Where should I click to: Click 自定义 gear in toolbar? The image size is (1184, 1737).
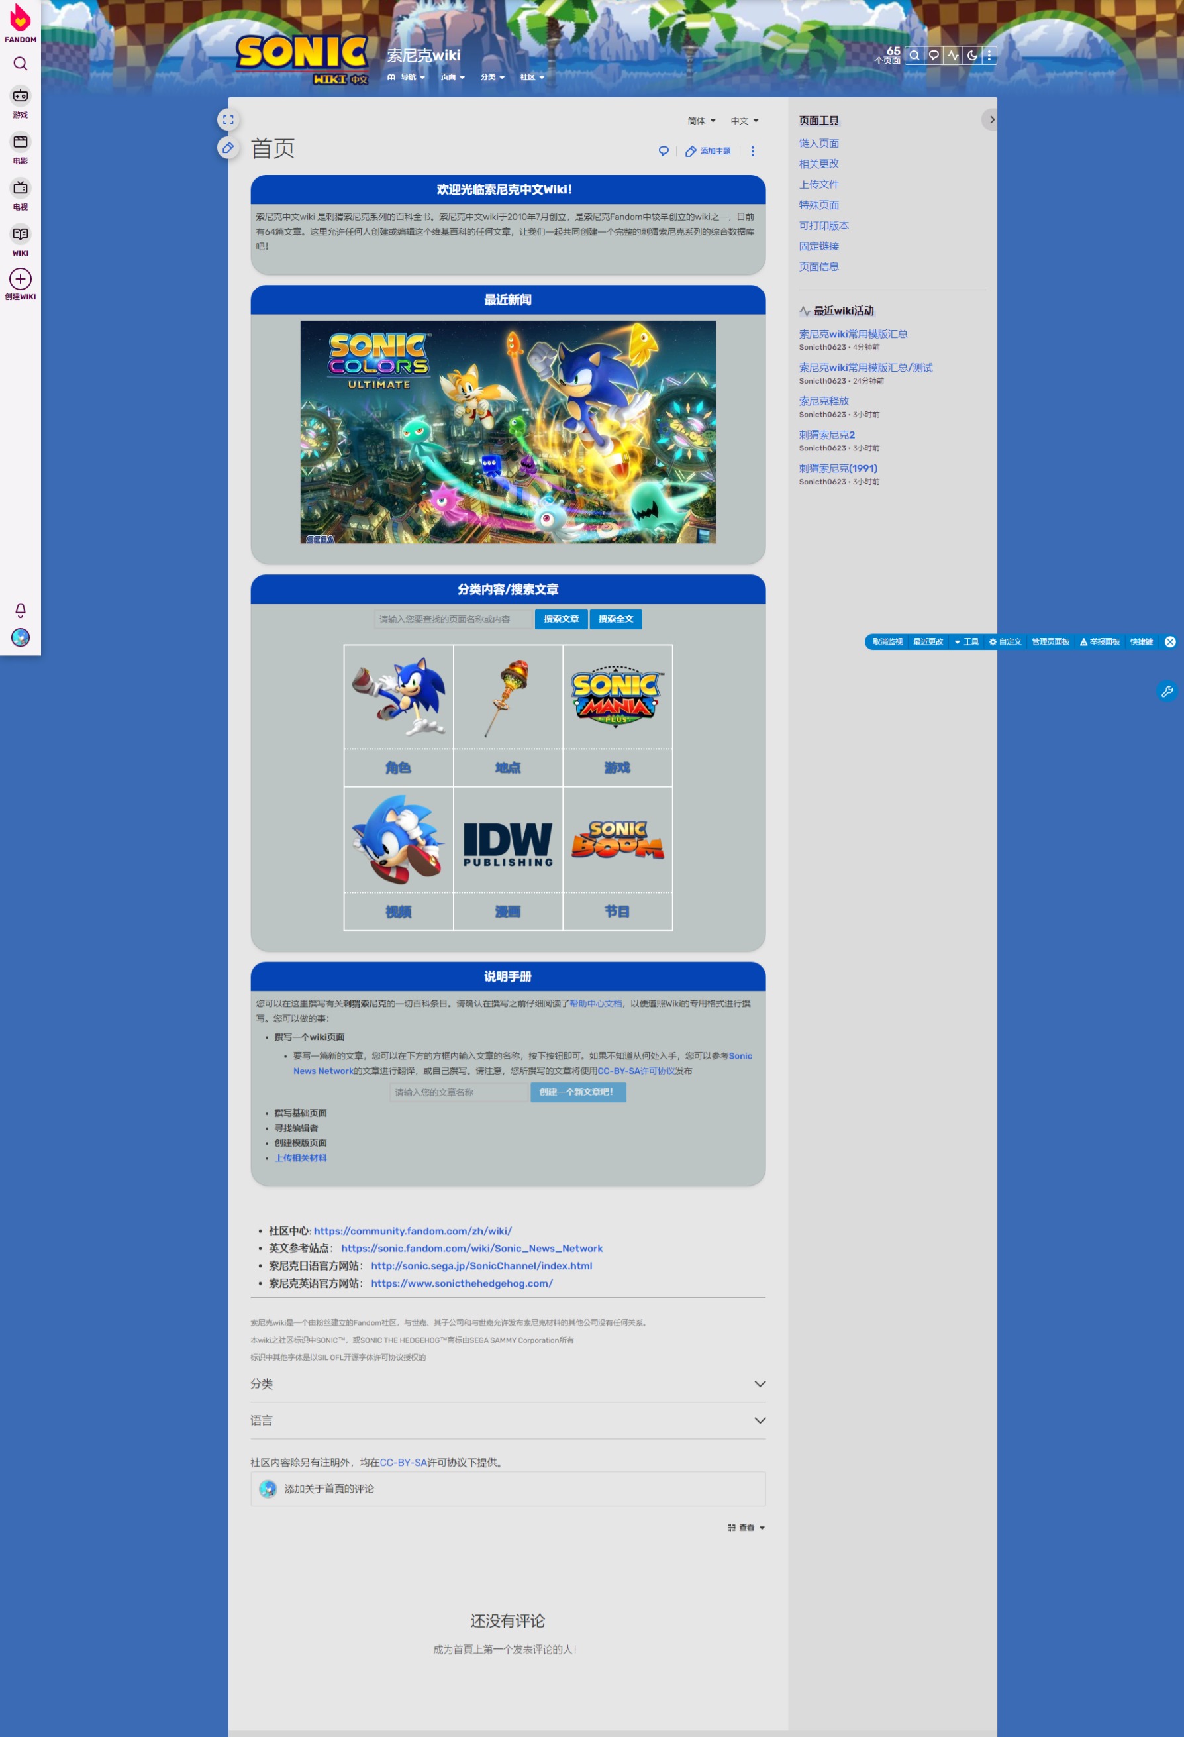coord(1005,641)
